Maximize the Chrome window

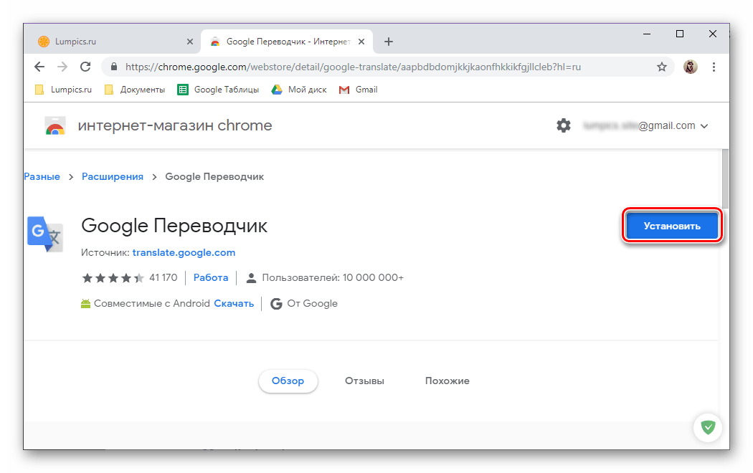[680, 34]
